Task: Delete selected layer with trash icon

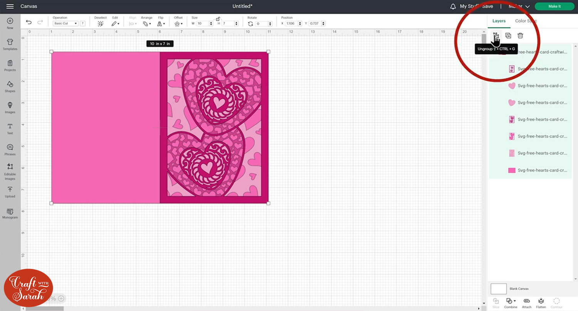Action: [520, 36]
